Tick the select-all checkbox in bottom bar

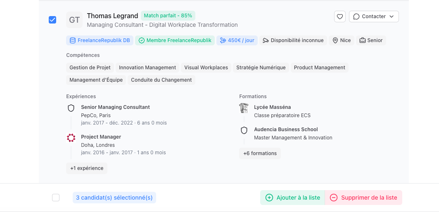pyautogui.click(x=56, y=198)
